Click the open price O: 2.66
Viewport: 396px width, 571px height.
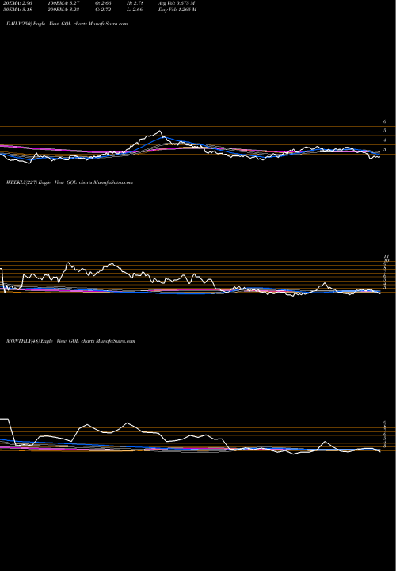[x=104, y=3]
